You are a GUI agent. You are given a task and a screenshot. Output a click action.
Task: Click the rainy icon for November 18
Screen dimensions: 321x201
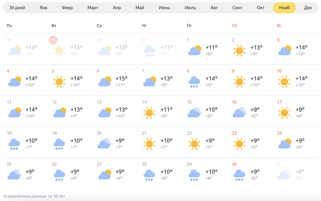(x=14, y=144)
